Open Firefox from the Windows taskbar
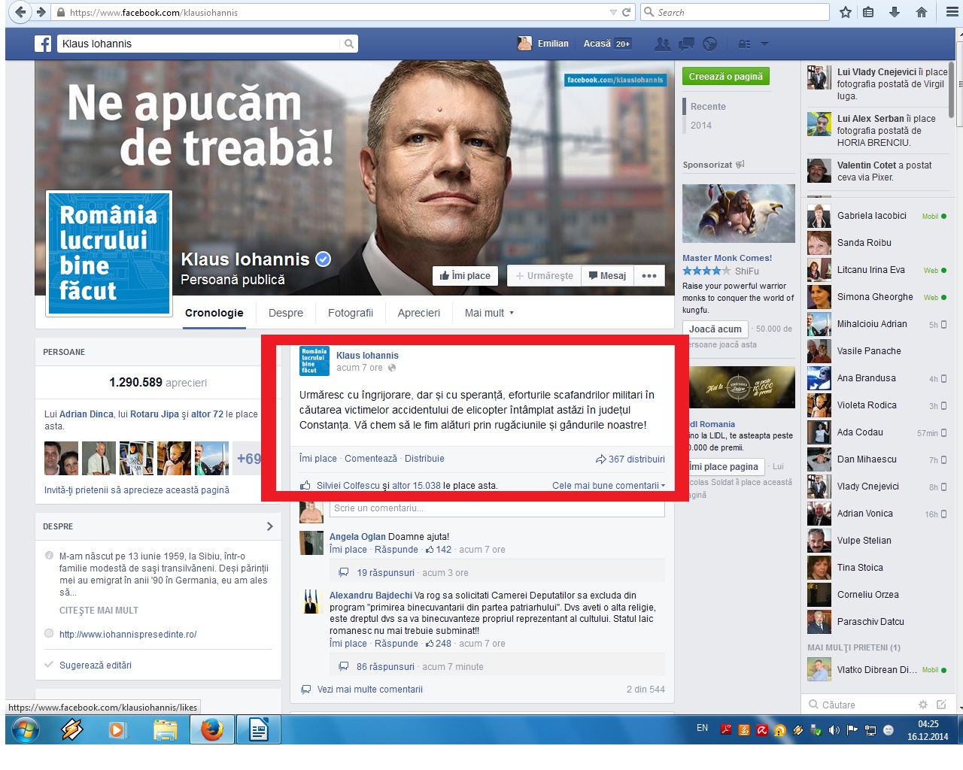This screenshot has width=963, height=770. pyautogui.click(x=212, y=729)
